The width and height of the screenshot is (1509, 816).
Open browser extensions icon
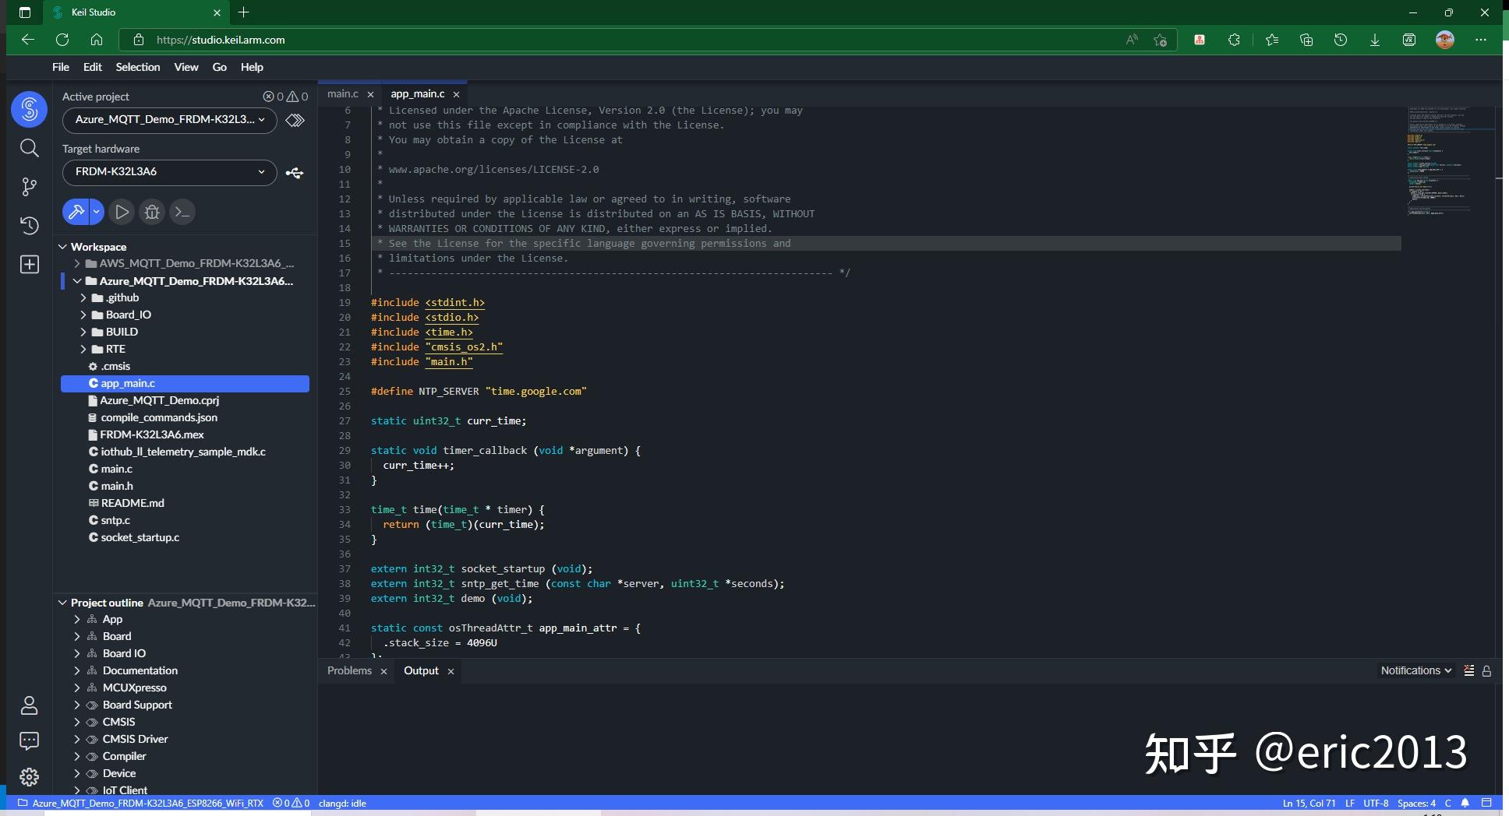click(x=1234, y=40)
